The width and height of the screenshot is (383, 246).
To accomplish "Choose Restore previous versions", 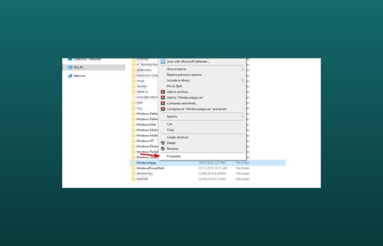I will point(184,75).
